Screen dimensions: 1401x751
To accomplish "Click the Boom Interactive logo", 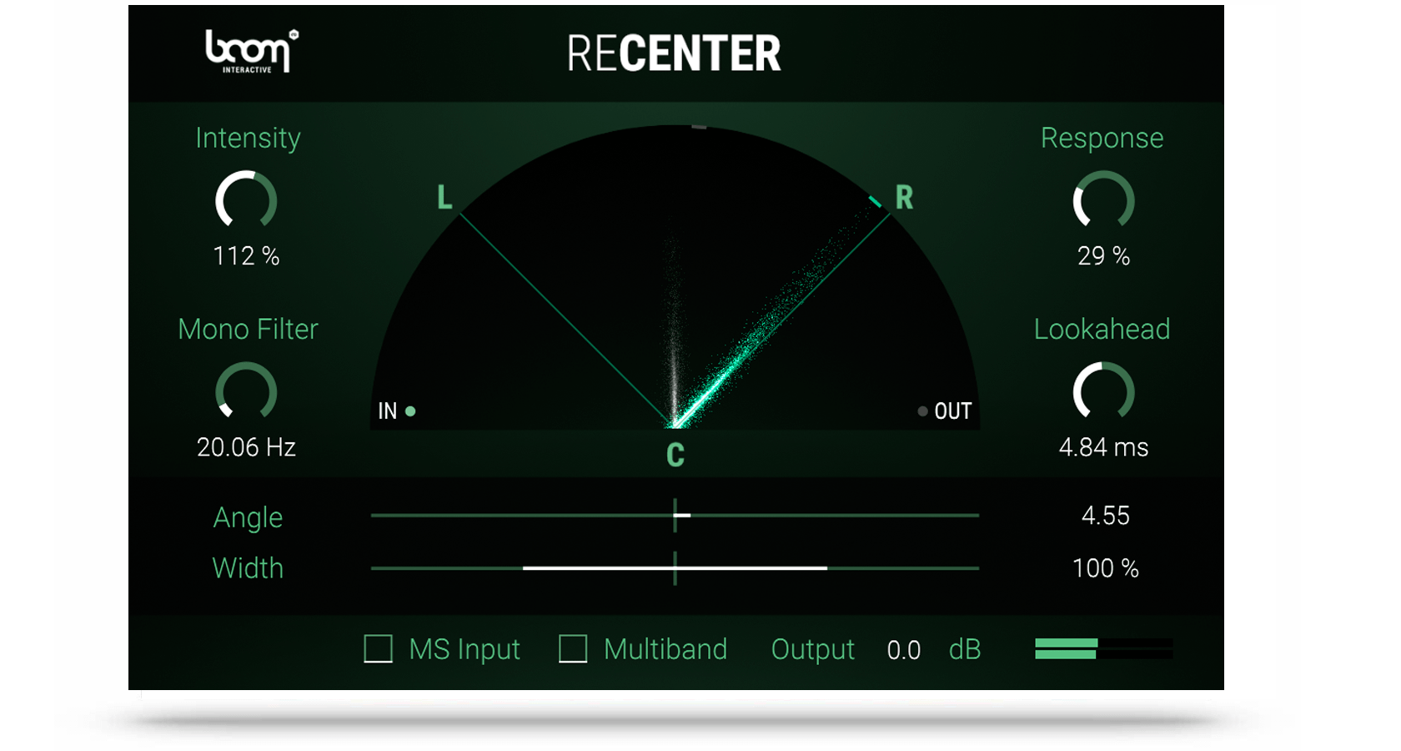I will coord(252,52).
